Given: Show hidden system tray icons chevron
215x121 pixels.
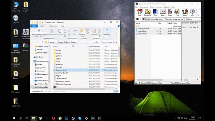Looking at the screenshot, I should (175, 118).
